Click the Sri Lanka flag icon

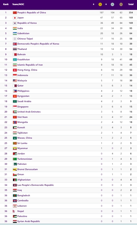15,143
